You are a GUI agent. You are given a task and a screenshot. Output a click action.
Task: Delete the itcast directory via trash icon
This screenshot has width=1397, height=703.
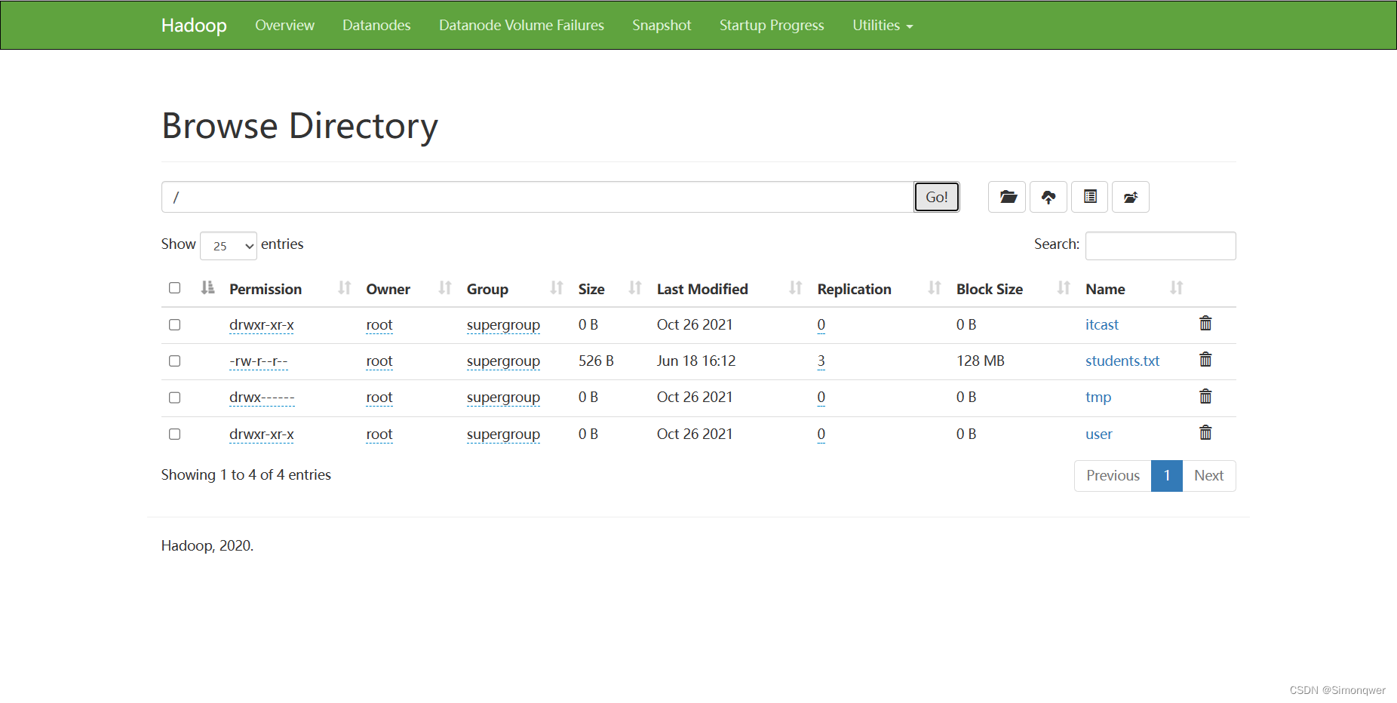(1205, 324)
